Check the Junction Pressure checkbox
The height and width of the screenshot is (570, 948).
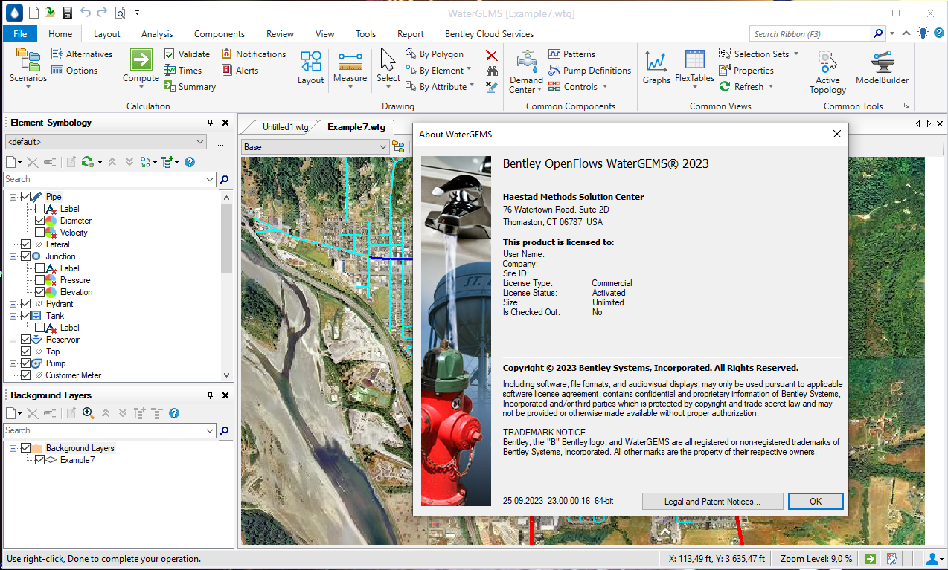tap(40, 280)
